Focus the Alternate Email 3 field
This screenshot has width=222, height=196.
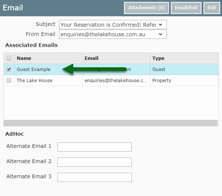pyautogui.click(x=95, y=177)
